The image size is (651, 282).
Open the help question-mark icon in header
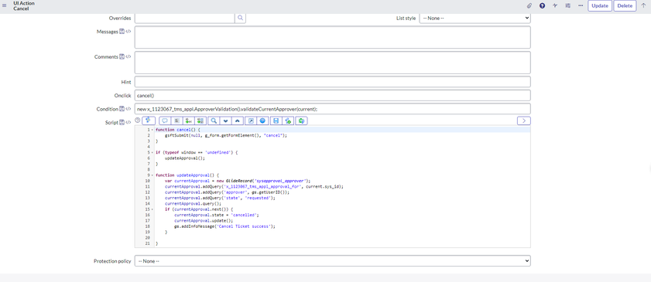542,6
